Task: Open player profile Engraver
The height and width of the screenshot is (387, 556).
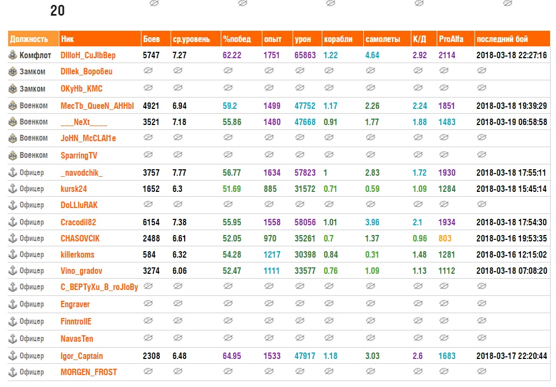Action: 75,304
